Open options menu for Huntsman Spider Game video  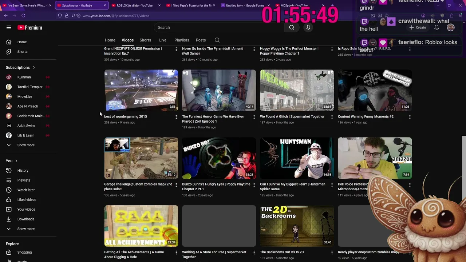tap(332, 184)
